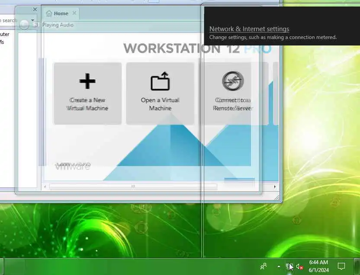Select the Home tab in VMware Workstation

[x=61, y=13]
